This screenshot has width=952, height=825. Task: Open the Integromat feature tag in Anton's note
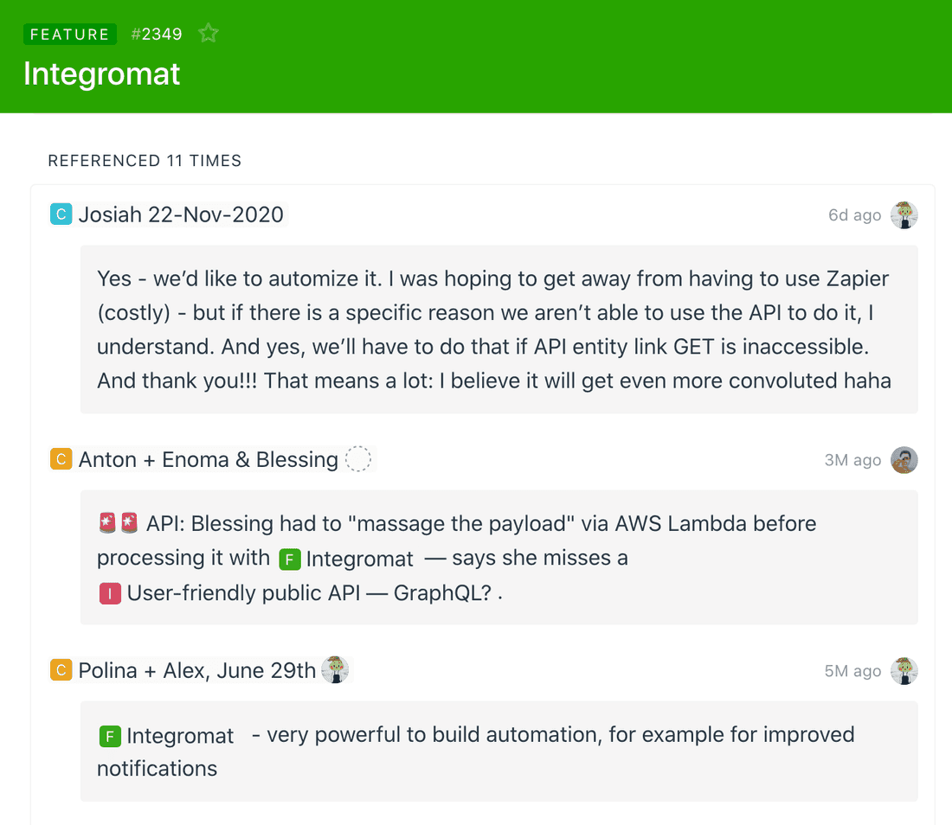click(346, 559)
